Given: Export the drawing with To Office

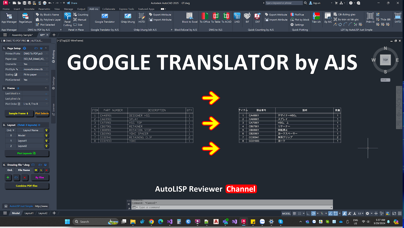Looking at the screenshot, I should (x=205, y=18).
